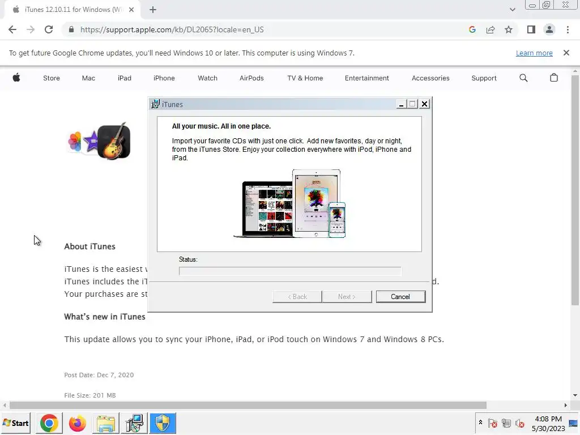
Task: Click the scroll right arrow at the bottom
Action: coord(565,406)
